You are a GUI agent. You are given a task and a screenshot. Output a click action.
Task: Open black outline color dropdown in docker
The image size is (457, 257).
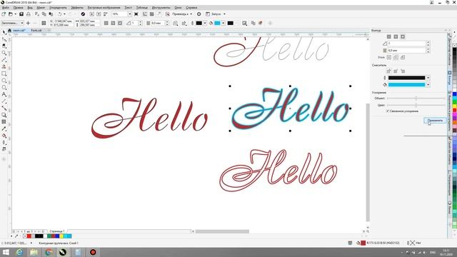point(428,78)
